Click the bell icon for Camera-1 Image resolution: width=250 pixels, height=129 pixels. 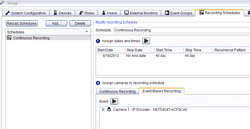(109, 110)
